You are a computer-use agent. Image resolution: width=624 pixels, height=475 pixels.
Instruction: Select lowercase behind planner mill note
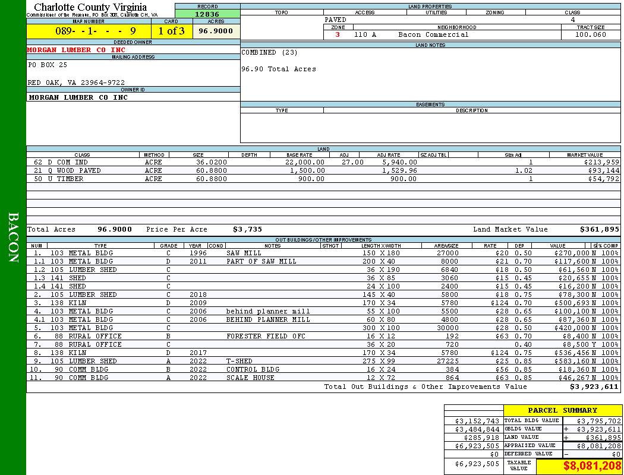(x=268, y=311)
